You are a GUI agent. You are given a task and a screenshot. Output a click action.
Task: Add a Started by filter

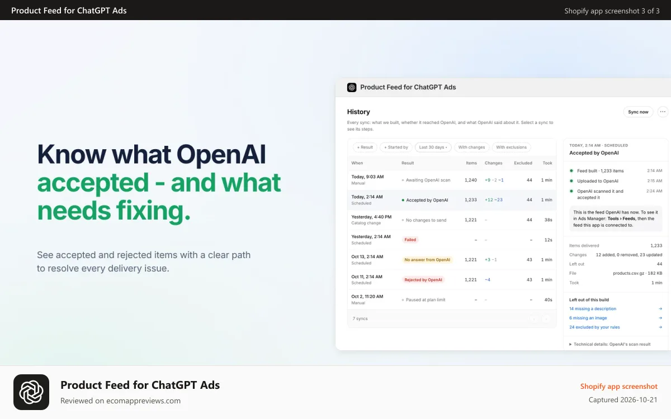click(x=396, y=147)
